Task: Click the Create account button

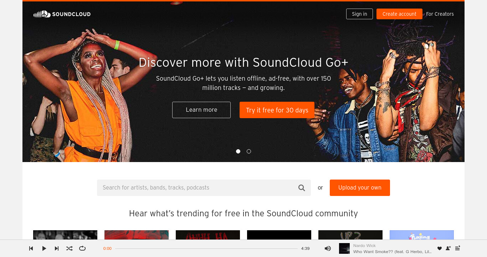Action: [x=399, y=14]
